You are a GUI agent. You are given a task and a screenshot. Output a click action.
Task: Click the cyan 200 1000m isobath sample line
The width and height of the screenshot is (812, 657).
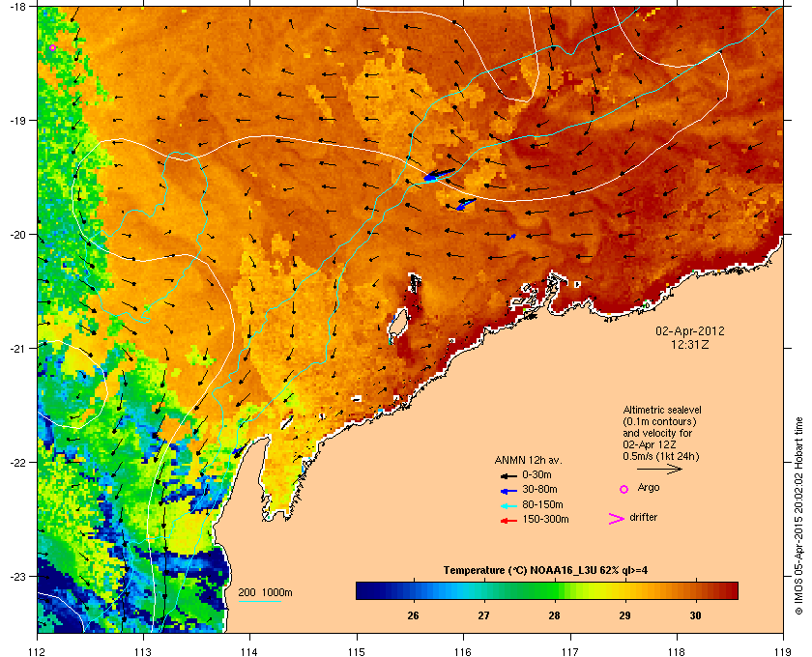[x=259, y=601]
